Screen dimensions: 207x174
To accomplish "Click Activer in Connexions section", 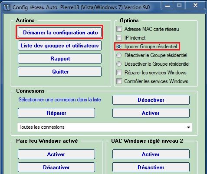I will click(x=151, y=113).
